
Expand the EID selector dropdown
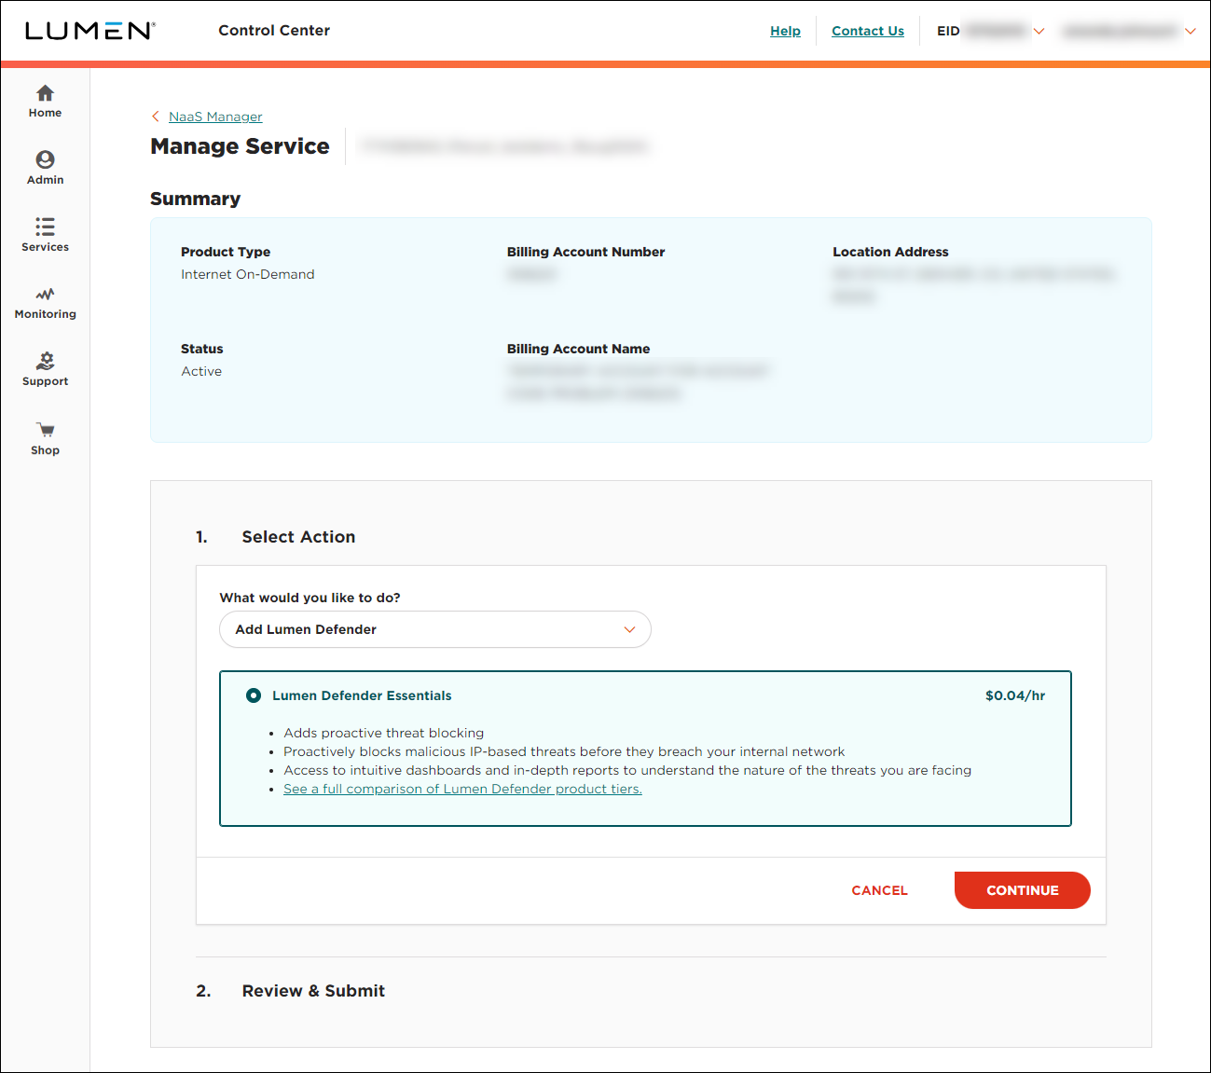[x=1039, y=31]
